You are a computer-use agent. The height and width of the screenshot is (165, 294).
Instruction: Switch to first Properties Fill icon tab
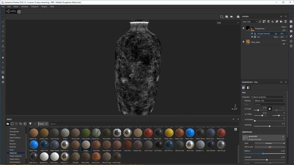click(243, 88)
